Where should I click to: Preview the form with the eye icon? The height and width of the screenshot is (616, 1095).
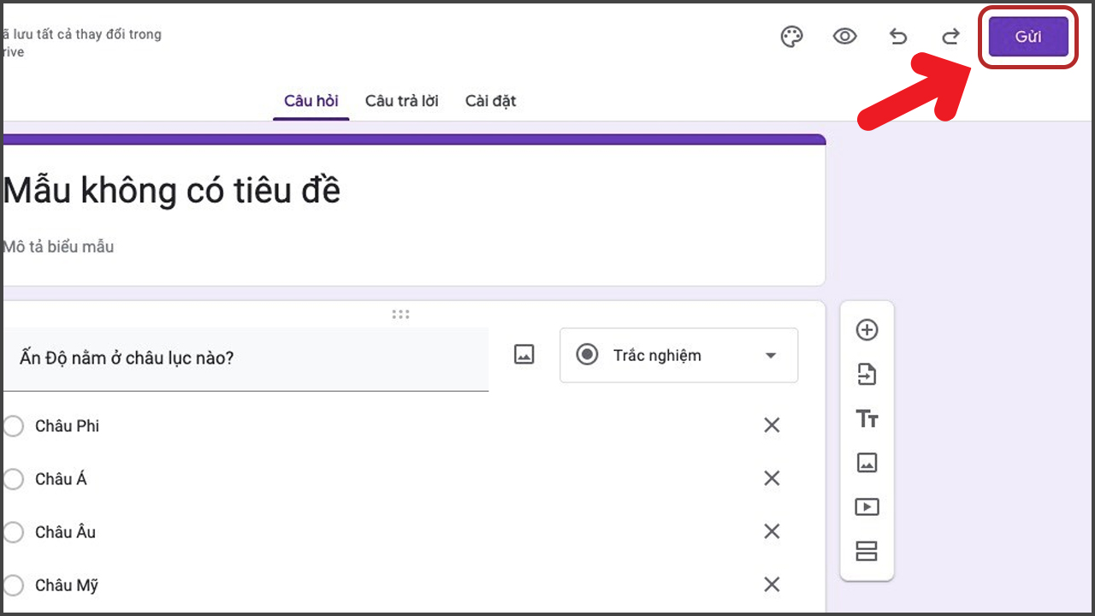[845, 37]
